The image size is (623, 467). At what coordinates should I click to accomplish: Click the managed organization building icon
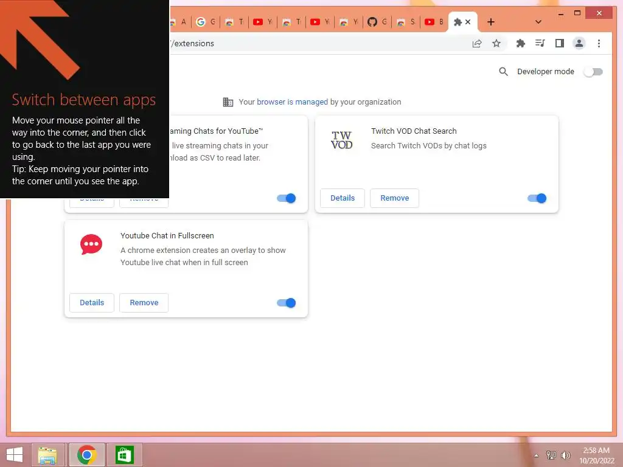point(228,102)
